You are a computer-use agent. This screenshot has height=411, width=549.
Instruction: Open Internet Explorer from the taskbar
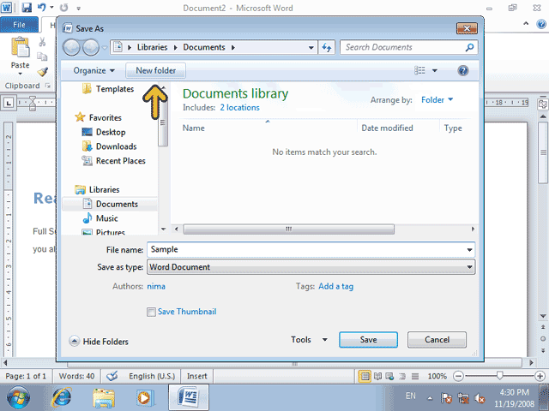pyautogui.click(x=62, y=397)
